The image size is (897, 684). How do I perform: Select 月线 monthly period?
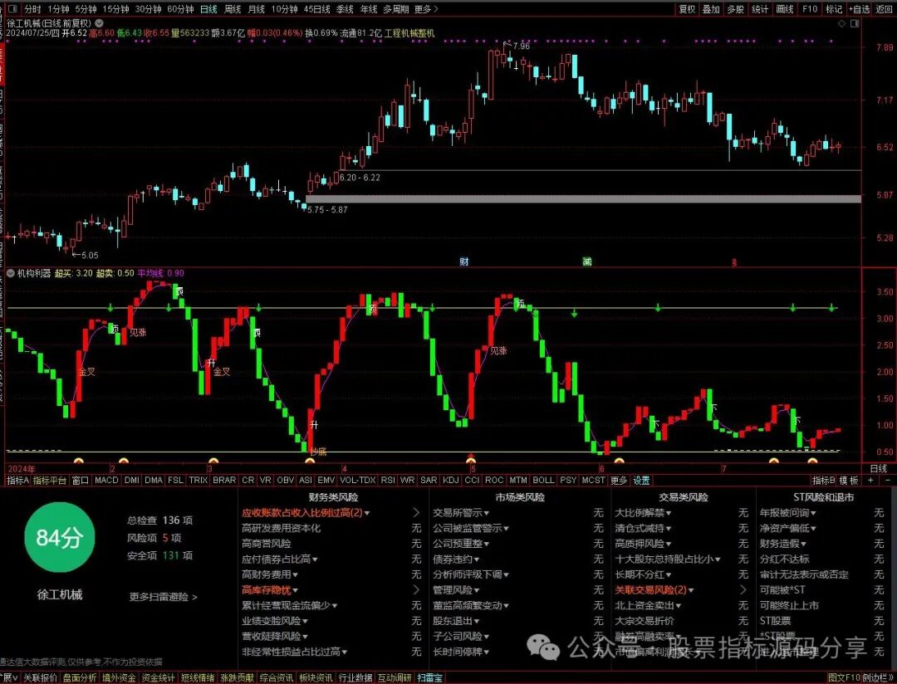[257, 9]
